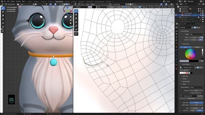The width and height of the screenshot is (205, 115).
Task: Select the Soften tool in image editor toolbar
Action: click(x=76, y=15)
